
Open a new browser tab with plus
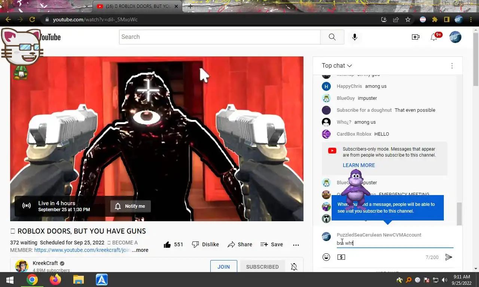[x=190, y=6]
